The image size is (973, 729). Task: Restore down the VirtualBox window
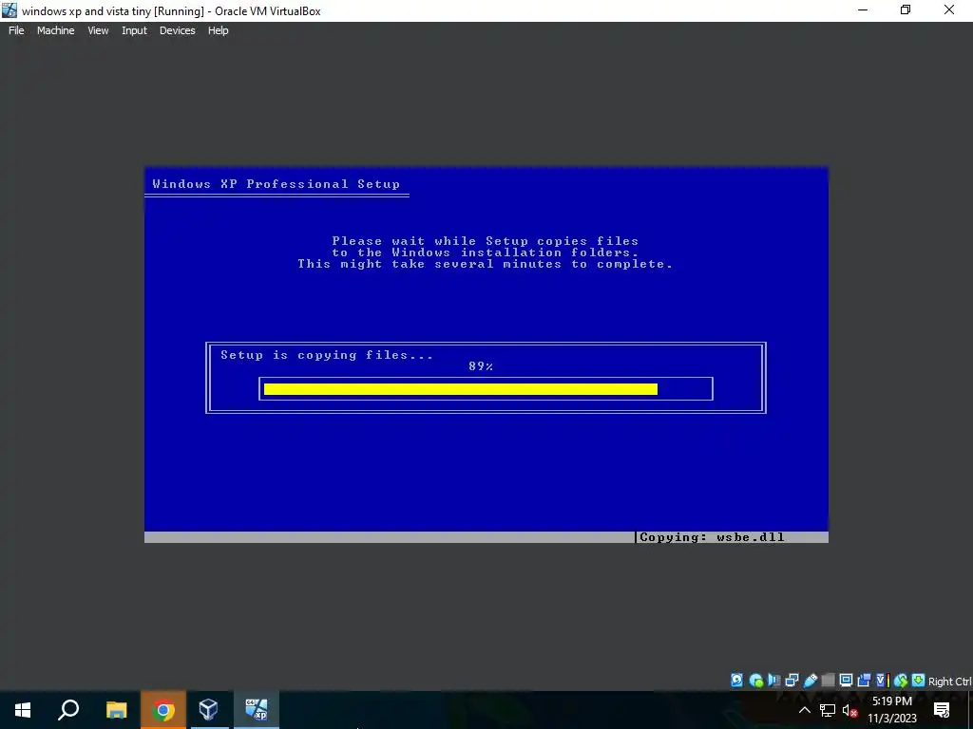pyautogui.click(x=906, y=9)
